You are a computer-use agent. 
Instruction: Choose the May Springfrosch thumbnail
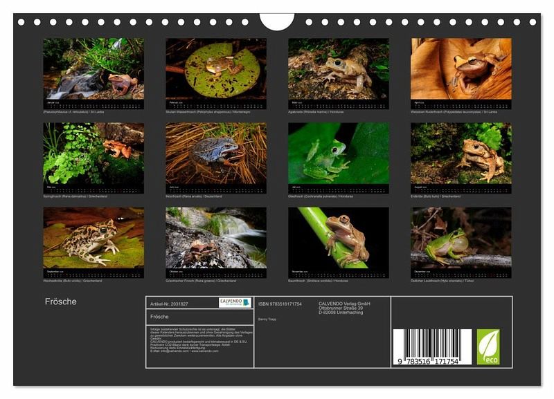[93, 154]
